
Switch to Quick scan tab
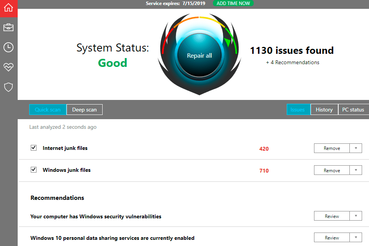click(x=48, y=110)
